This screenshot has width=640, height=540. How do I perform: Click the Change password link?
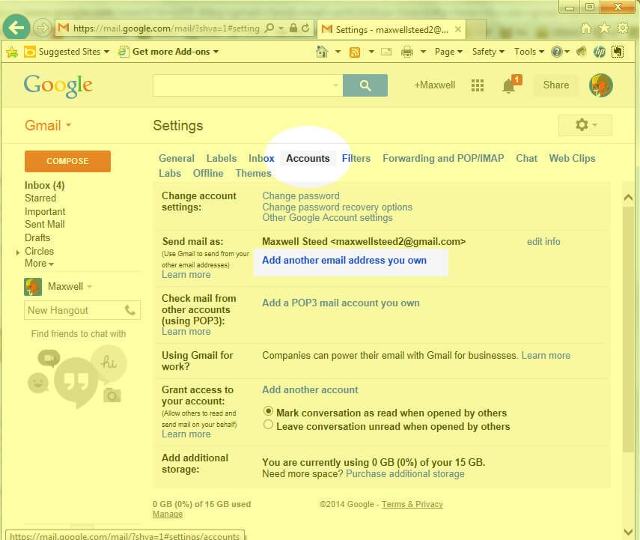301,195
